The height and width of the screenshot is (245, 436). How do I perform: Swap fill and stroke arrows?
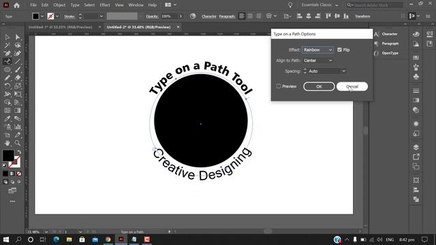point(19,152)
